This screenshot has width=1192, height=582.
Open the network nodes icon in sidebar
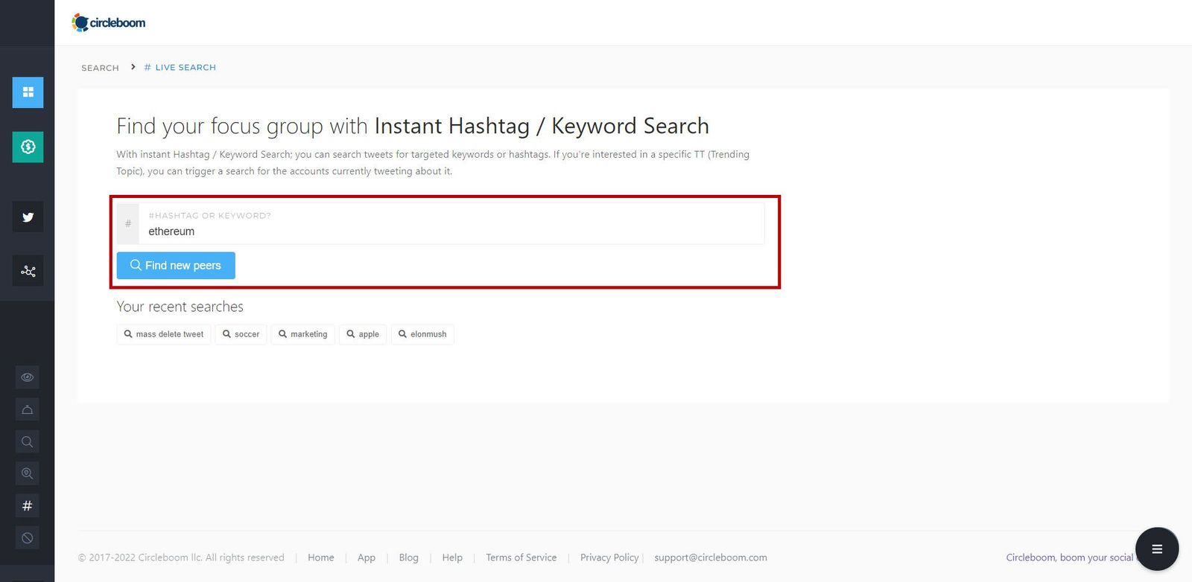tap(28, 271)
